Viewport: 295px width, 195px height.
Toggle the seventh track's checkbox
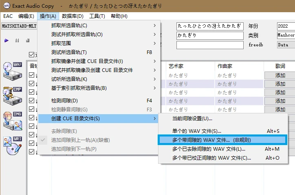(32, 126)
